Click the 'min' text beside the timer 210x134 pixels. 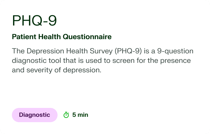(83, 115)
